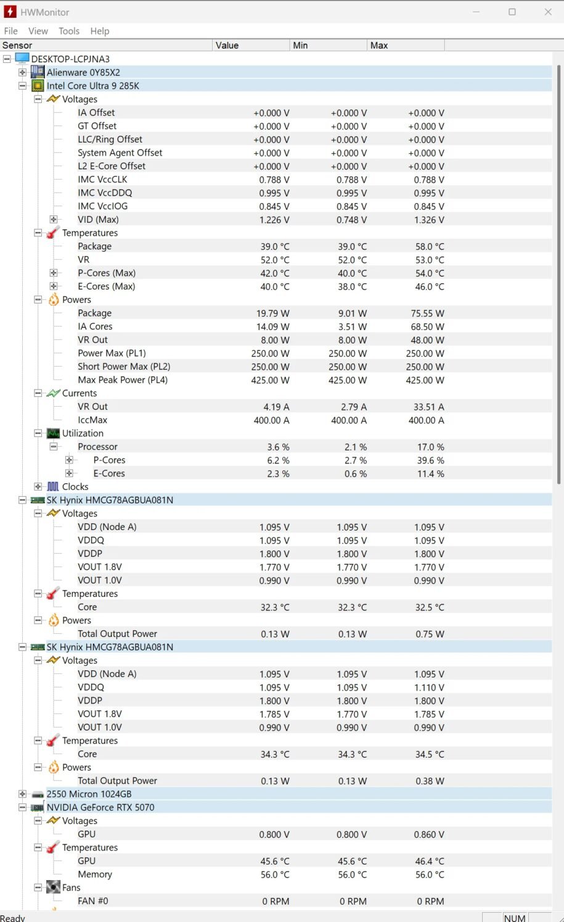Screen dimensions: 564x922
Task: Collapse the Intel Core Ultra 9 285K node
Action: click(x=22, y=86)
